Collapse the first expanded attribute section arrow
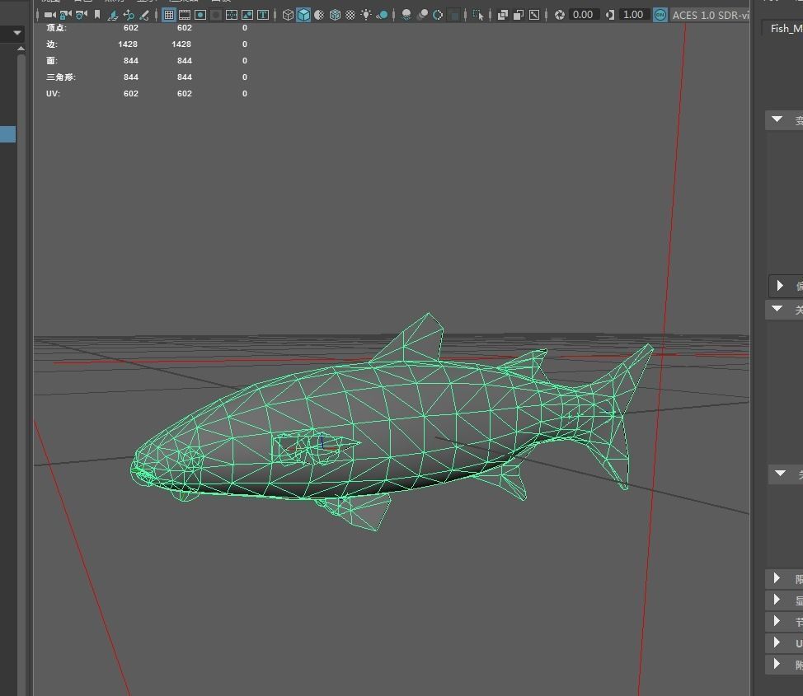Image resolution: width=803 pixels, height=696 pixels. (777, 119)
